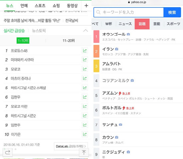Switch to Yahoo 芸能 tab
The image size is (183, 159).
point(157,24)
